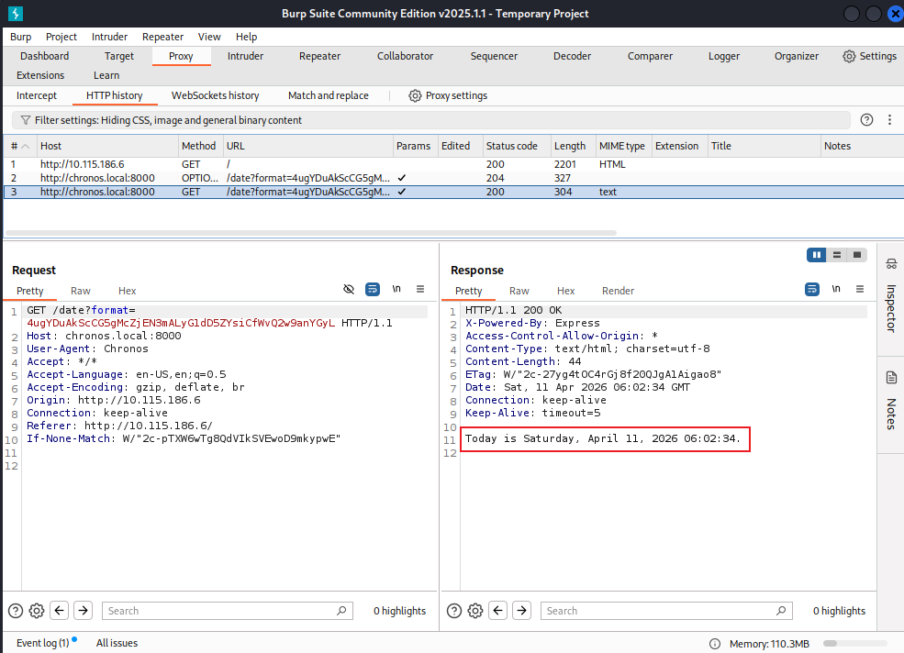904x653 pixels.
Task: Switch Response view to the Render tab
Action: coord(618,291)
